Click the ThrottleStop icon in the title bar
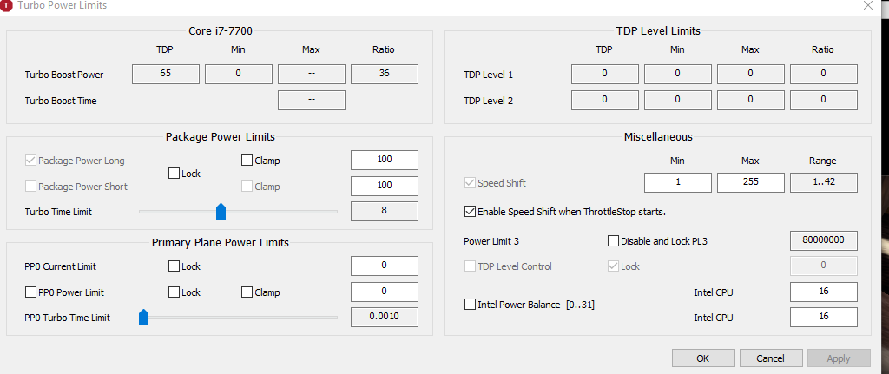This screenshot has width=889, height=374. pos(7,6)
